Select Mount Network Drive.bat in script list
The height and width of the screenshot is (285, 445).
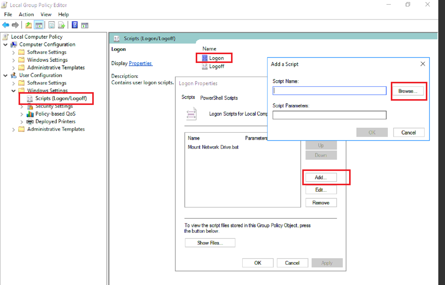tap(213, 147)
